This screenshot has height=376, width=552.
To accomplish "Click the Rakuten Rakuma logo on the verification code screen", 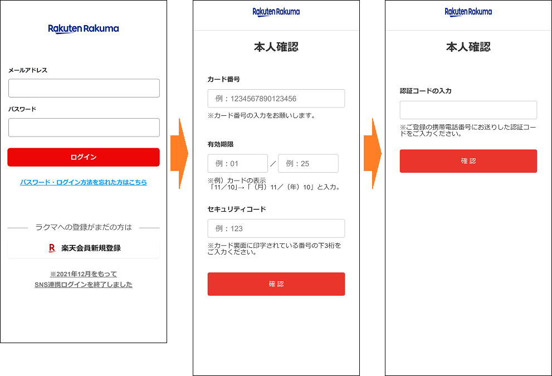I will coord(468,12).
